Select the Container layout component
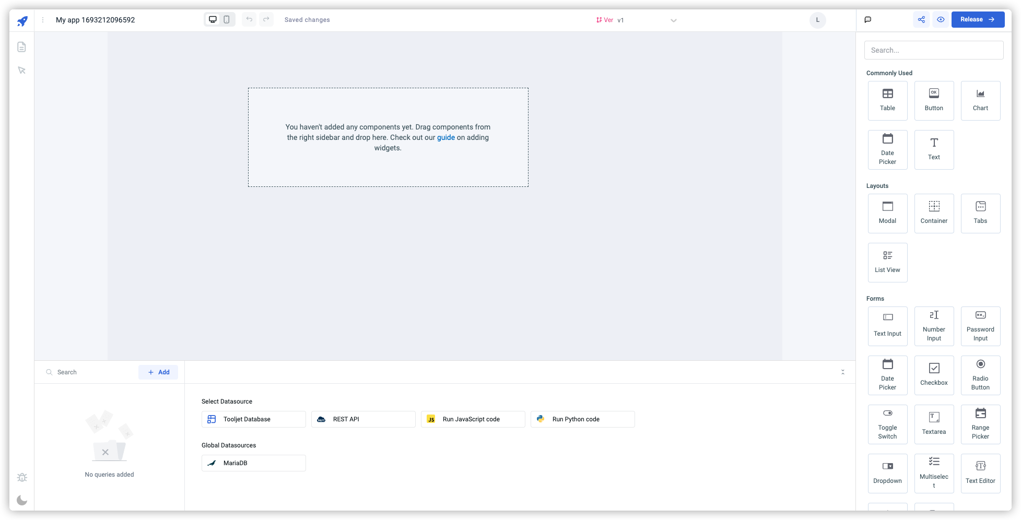This screenshot has width=1021, height=520. click(x=934, y=213)
